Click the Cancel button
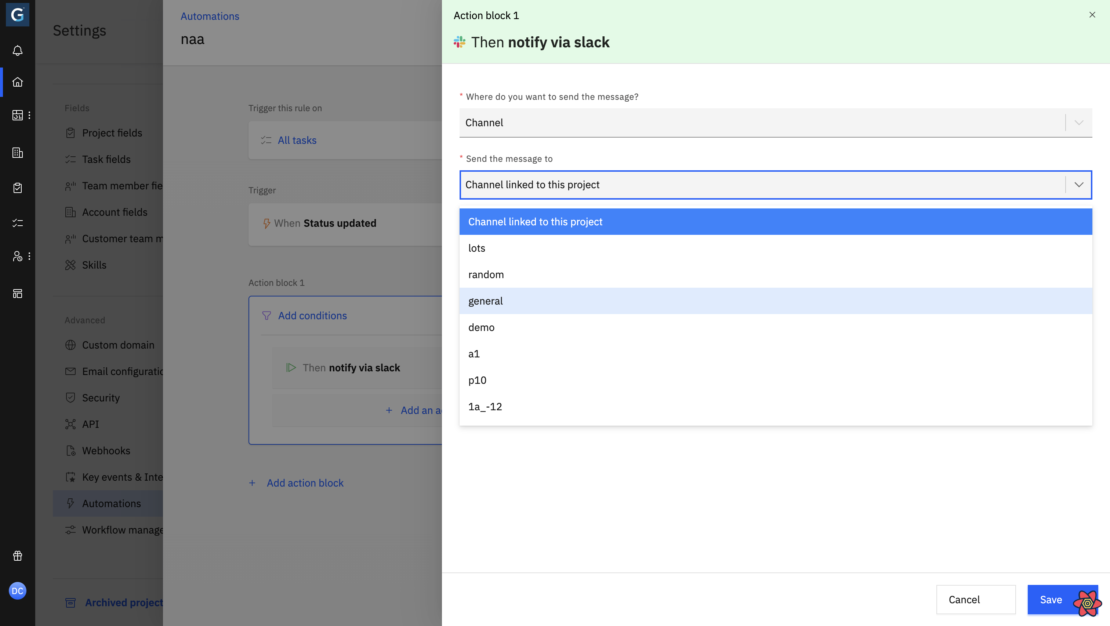 976,599
